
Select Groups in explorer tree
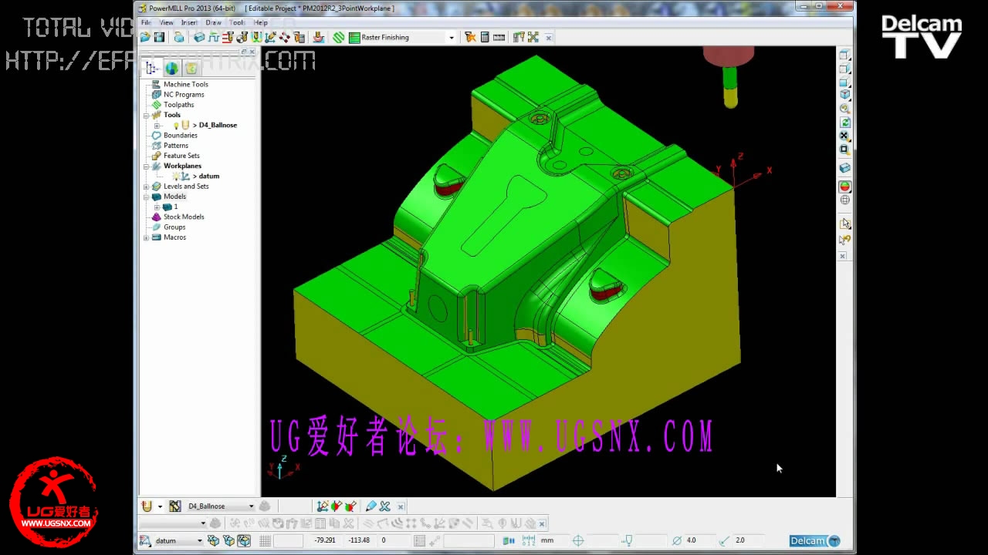pos(174,227)
